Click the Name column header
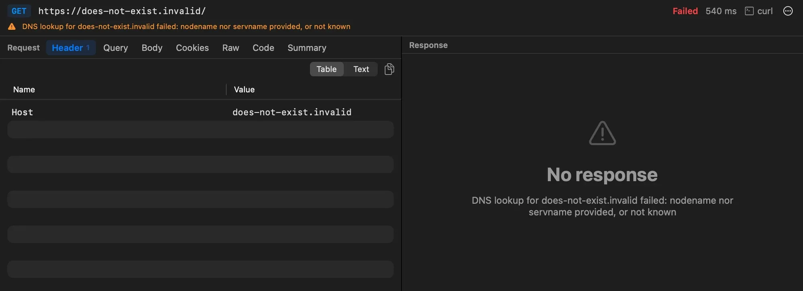 click(x=24, y=90)
